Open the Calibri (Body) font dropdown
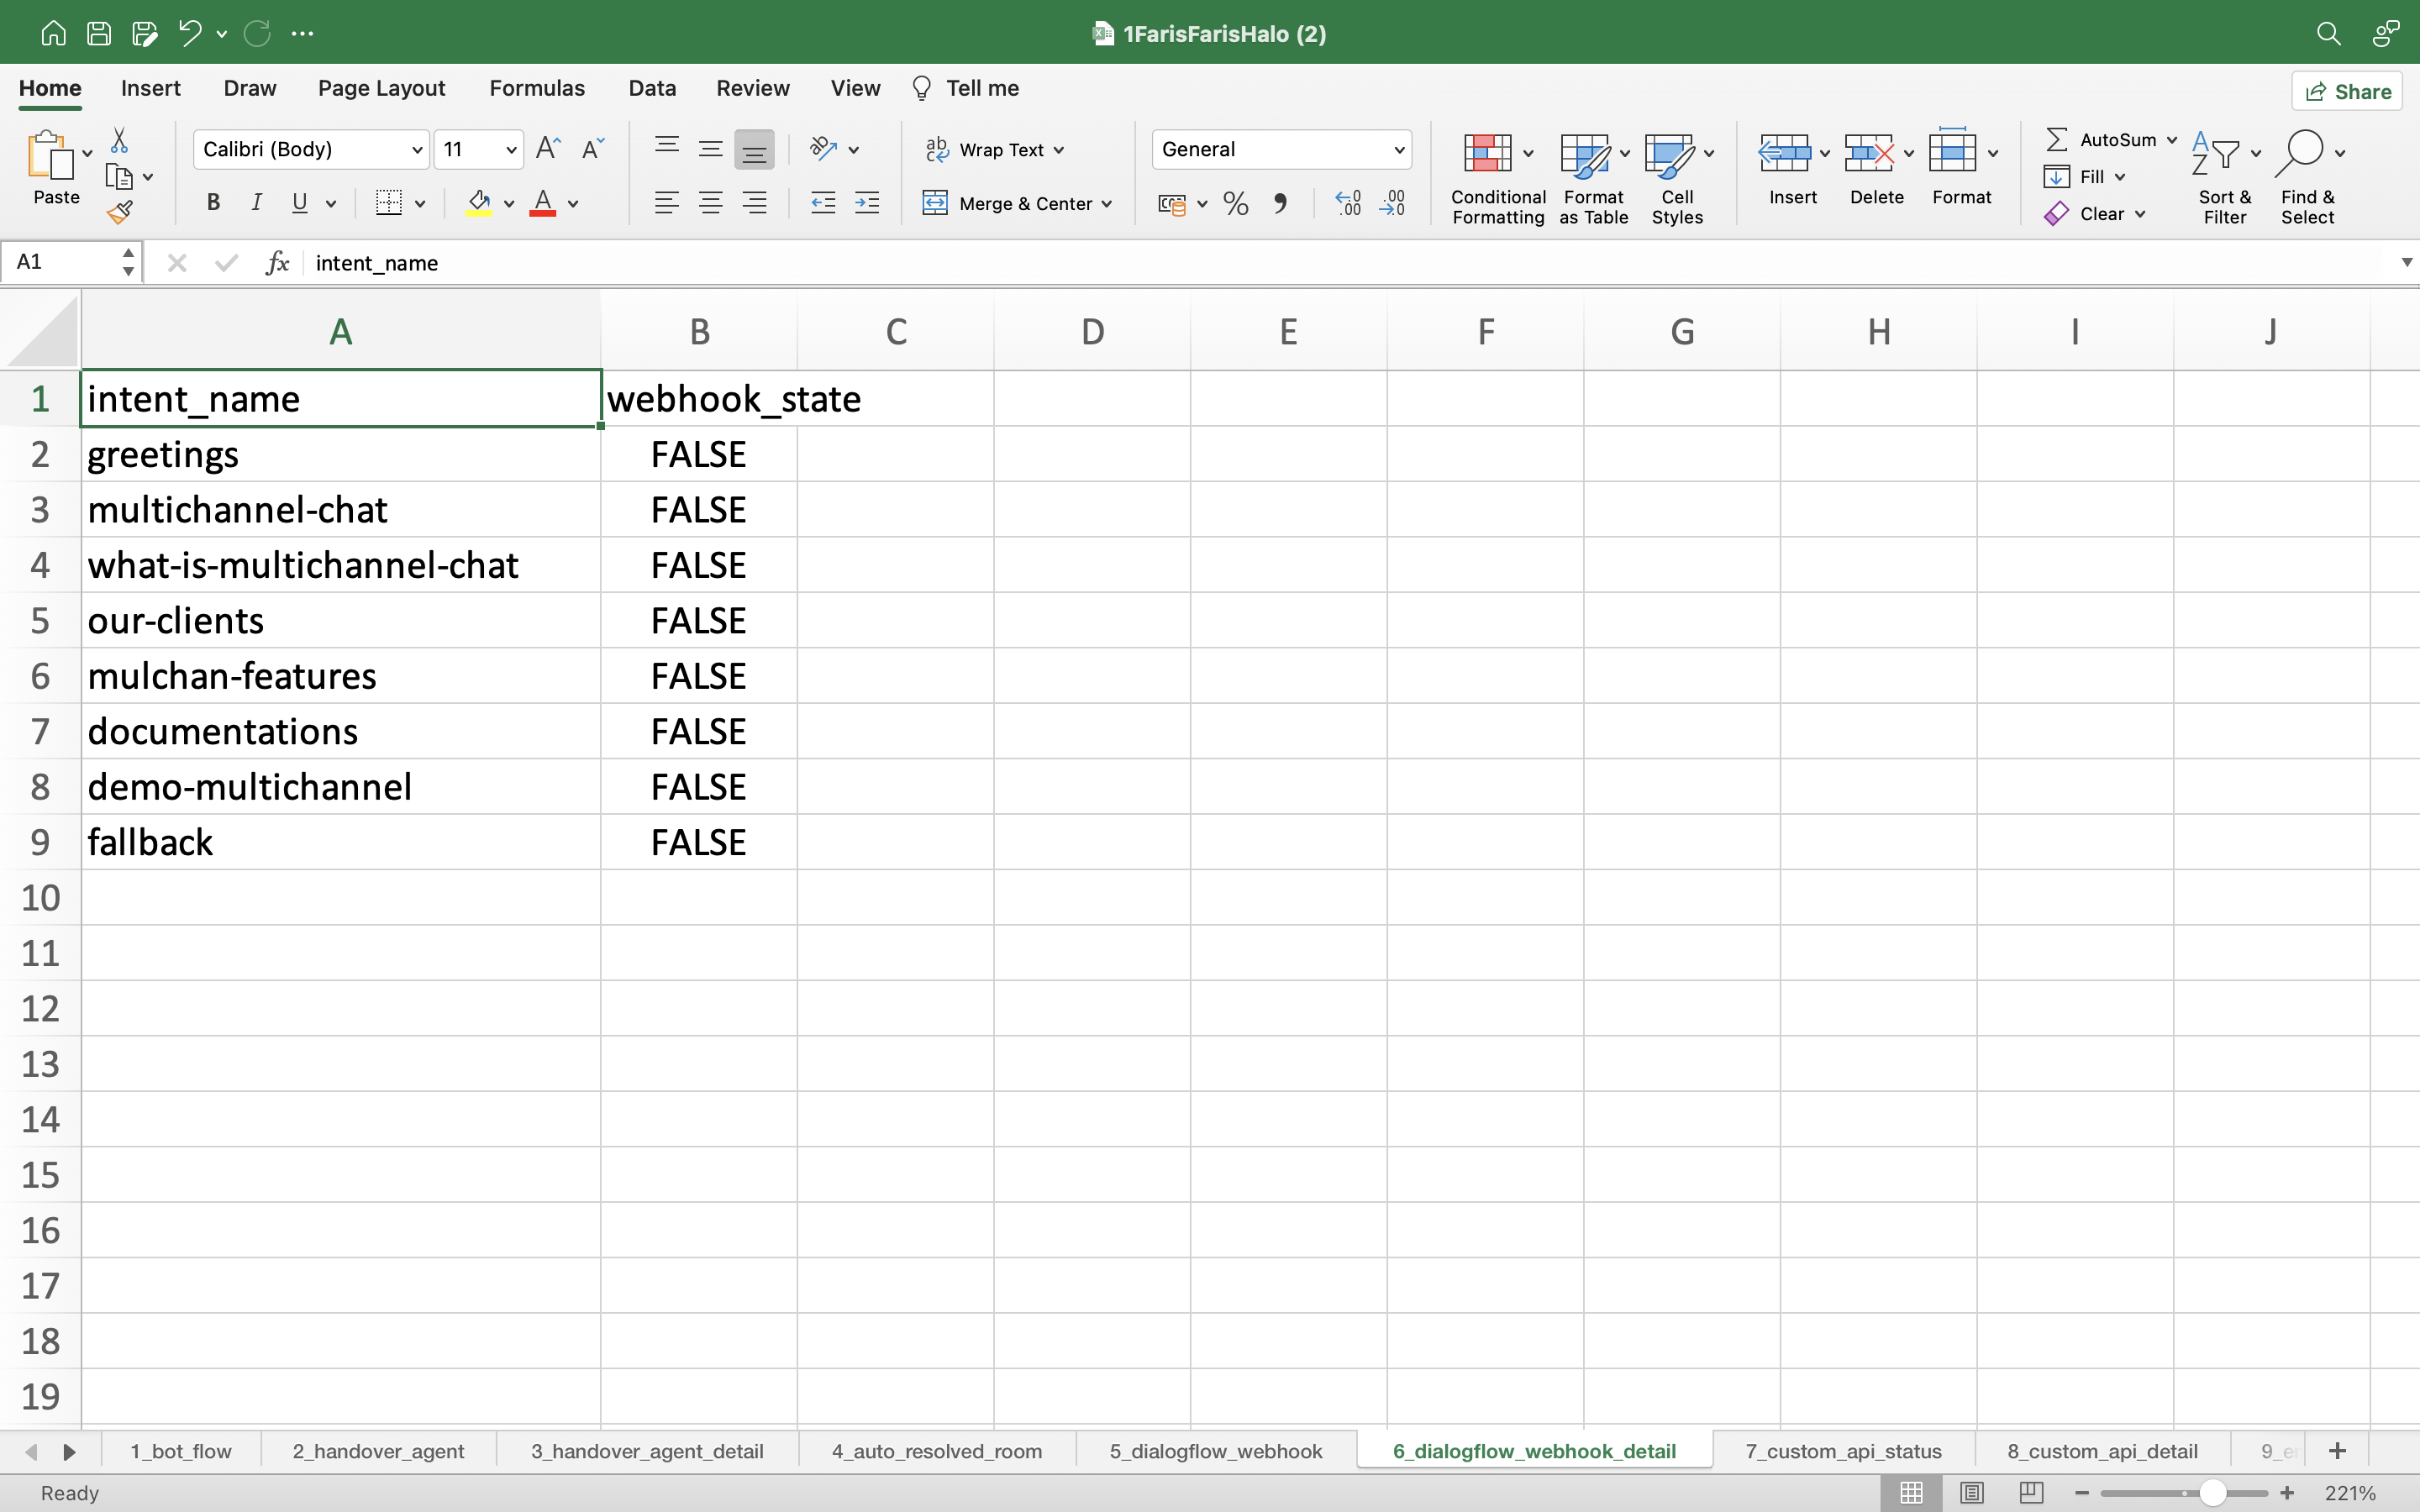 pyautogui.click(x=417, y=150)
